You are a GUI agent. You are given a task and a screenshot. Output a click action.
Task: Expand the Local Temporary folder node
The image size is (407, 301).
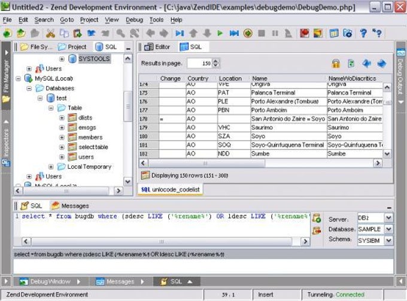coord(51,167)
